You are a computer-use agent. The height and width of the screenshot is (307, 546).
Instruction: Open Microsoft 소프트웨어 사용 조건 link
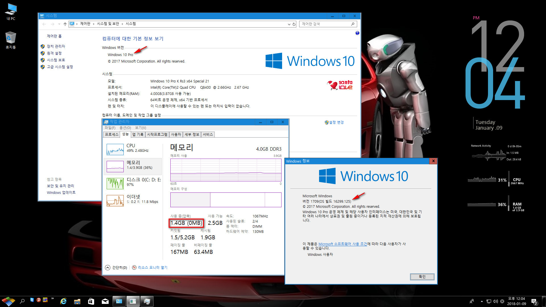click(x=343, y=244)
